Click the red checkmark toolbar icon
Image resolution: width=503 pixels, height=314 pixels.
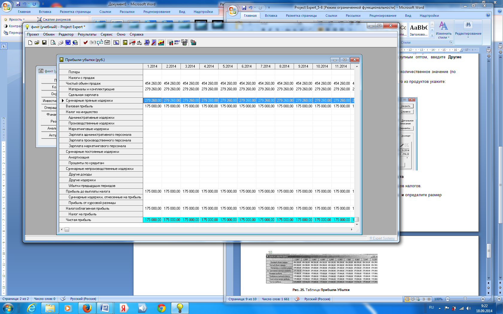coord(85,43)
